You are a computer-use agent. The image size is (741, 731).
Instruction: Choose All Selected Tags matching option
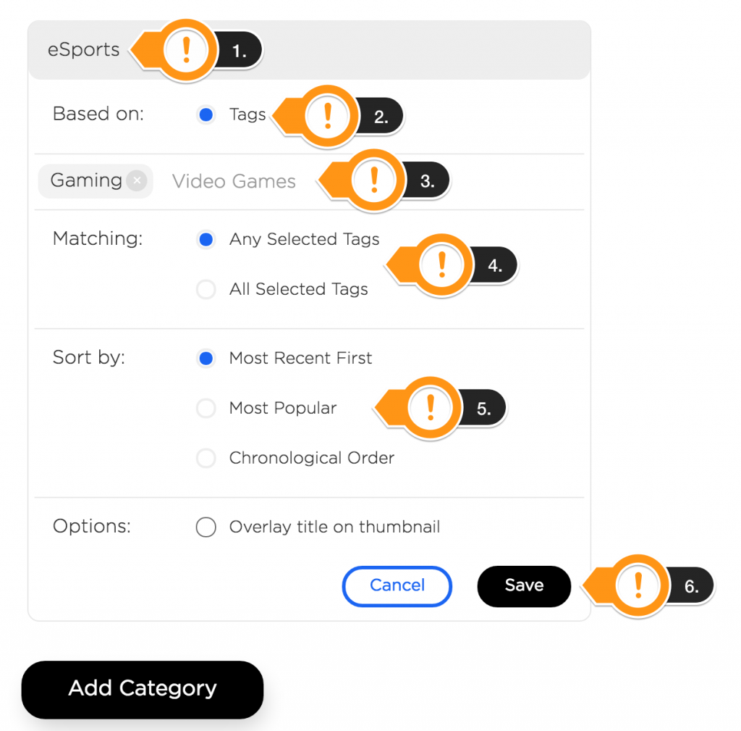[206, 290]
